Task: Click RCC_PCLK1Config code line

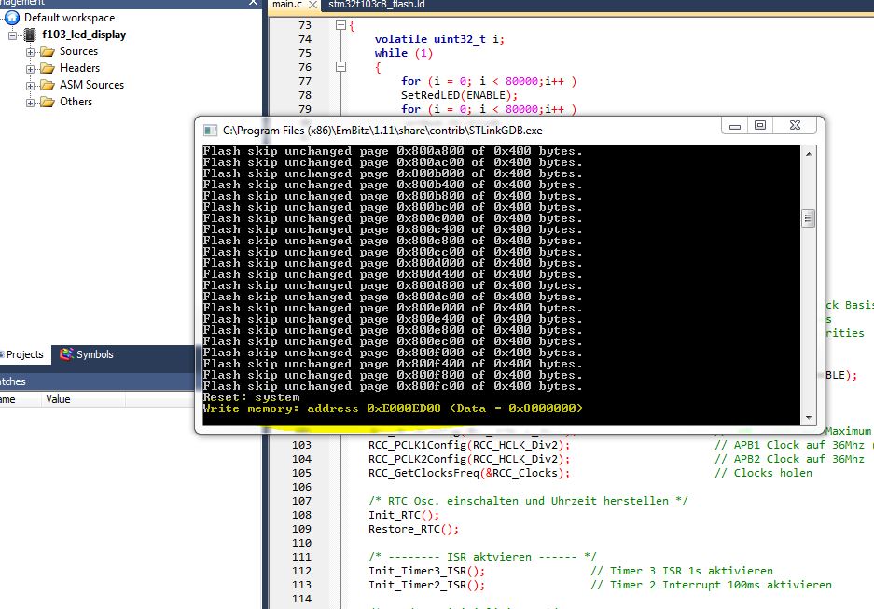Action: [x=469, y=445]
